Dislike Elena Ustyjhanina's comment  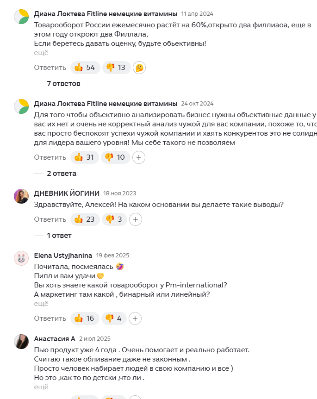tap(113, 318)
